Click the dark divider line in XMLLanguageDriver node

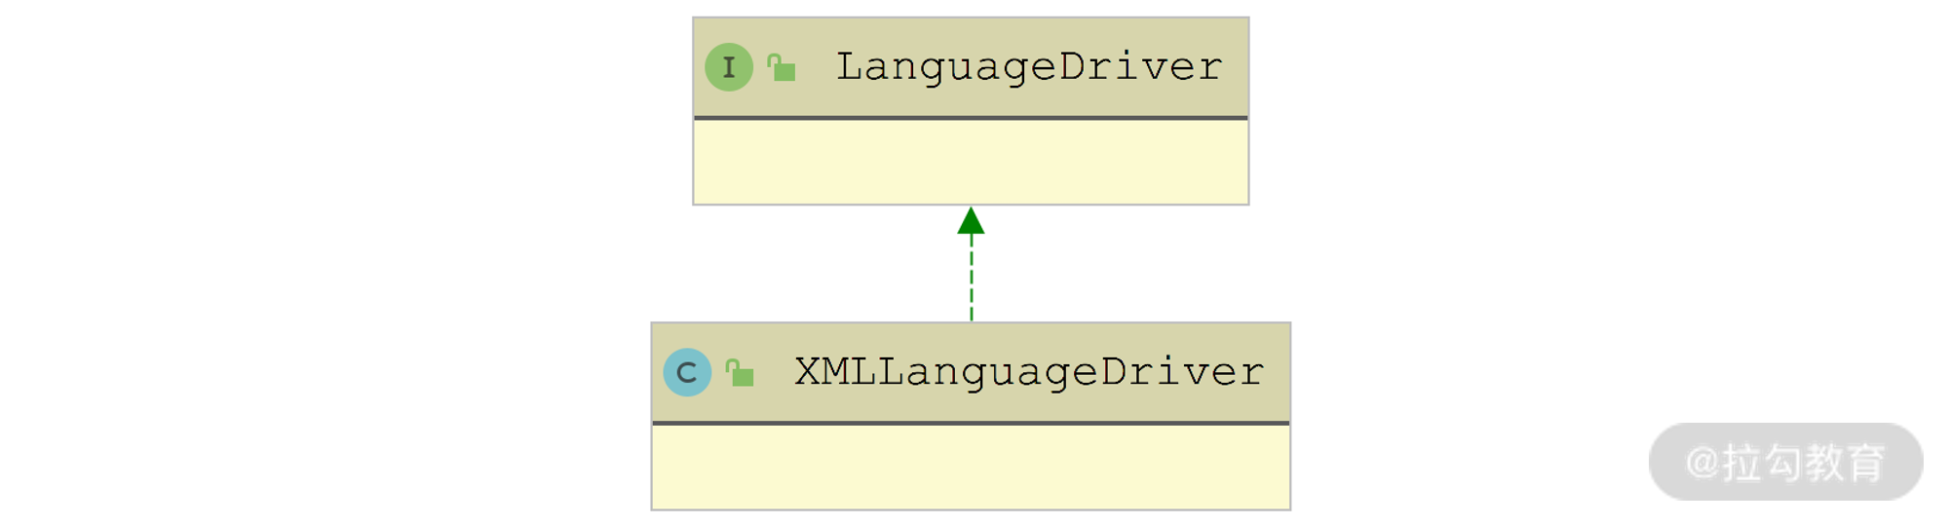pyautogui.click(x=971, y=423)
